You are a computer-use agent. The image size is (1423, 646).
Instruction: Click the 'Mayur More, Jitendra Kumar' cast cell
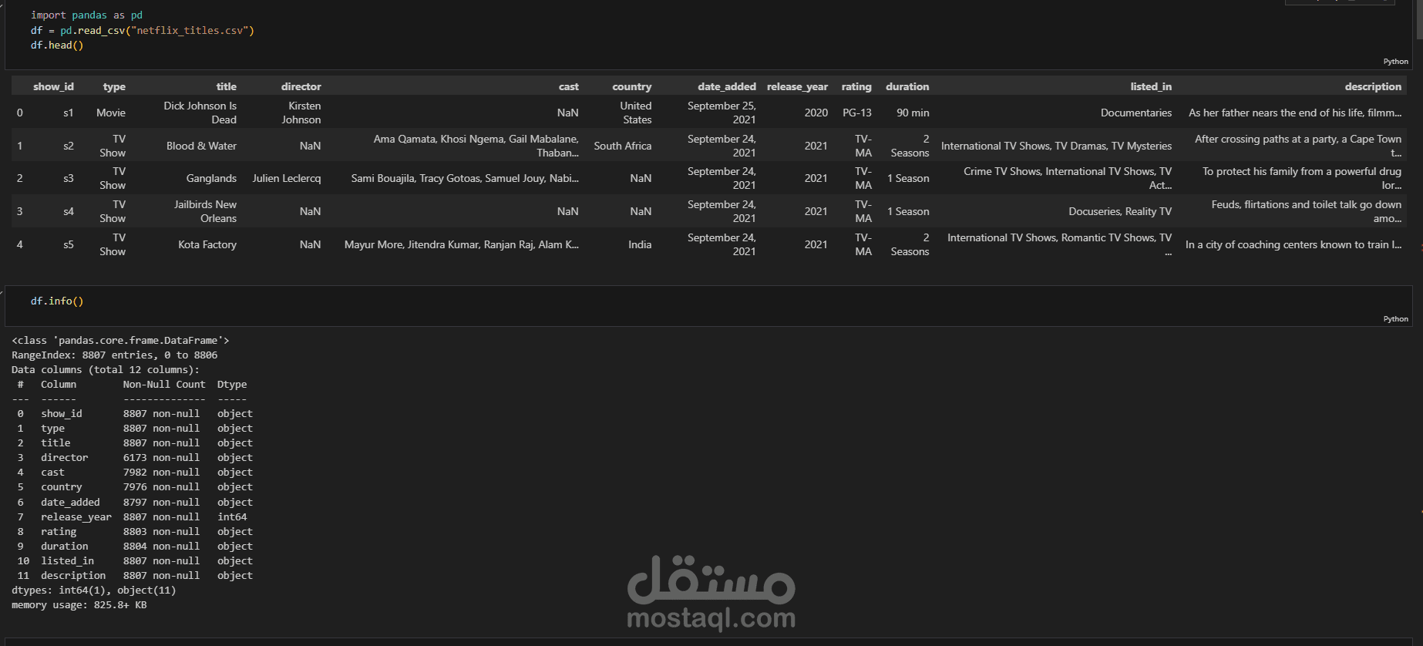pyautogui.click(x=461, y=245)
